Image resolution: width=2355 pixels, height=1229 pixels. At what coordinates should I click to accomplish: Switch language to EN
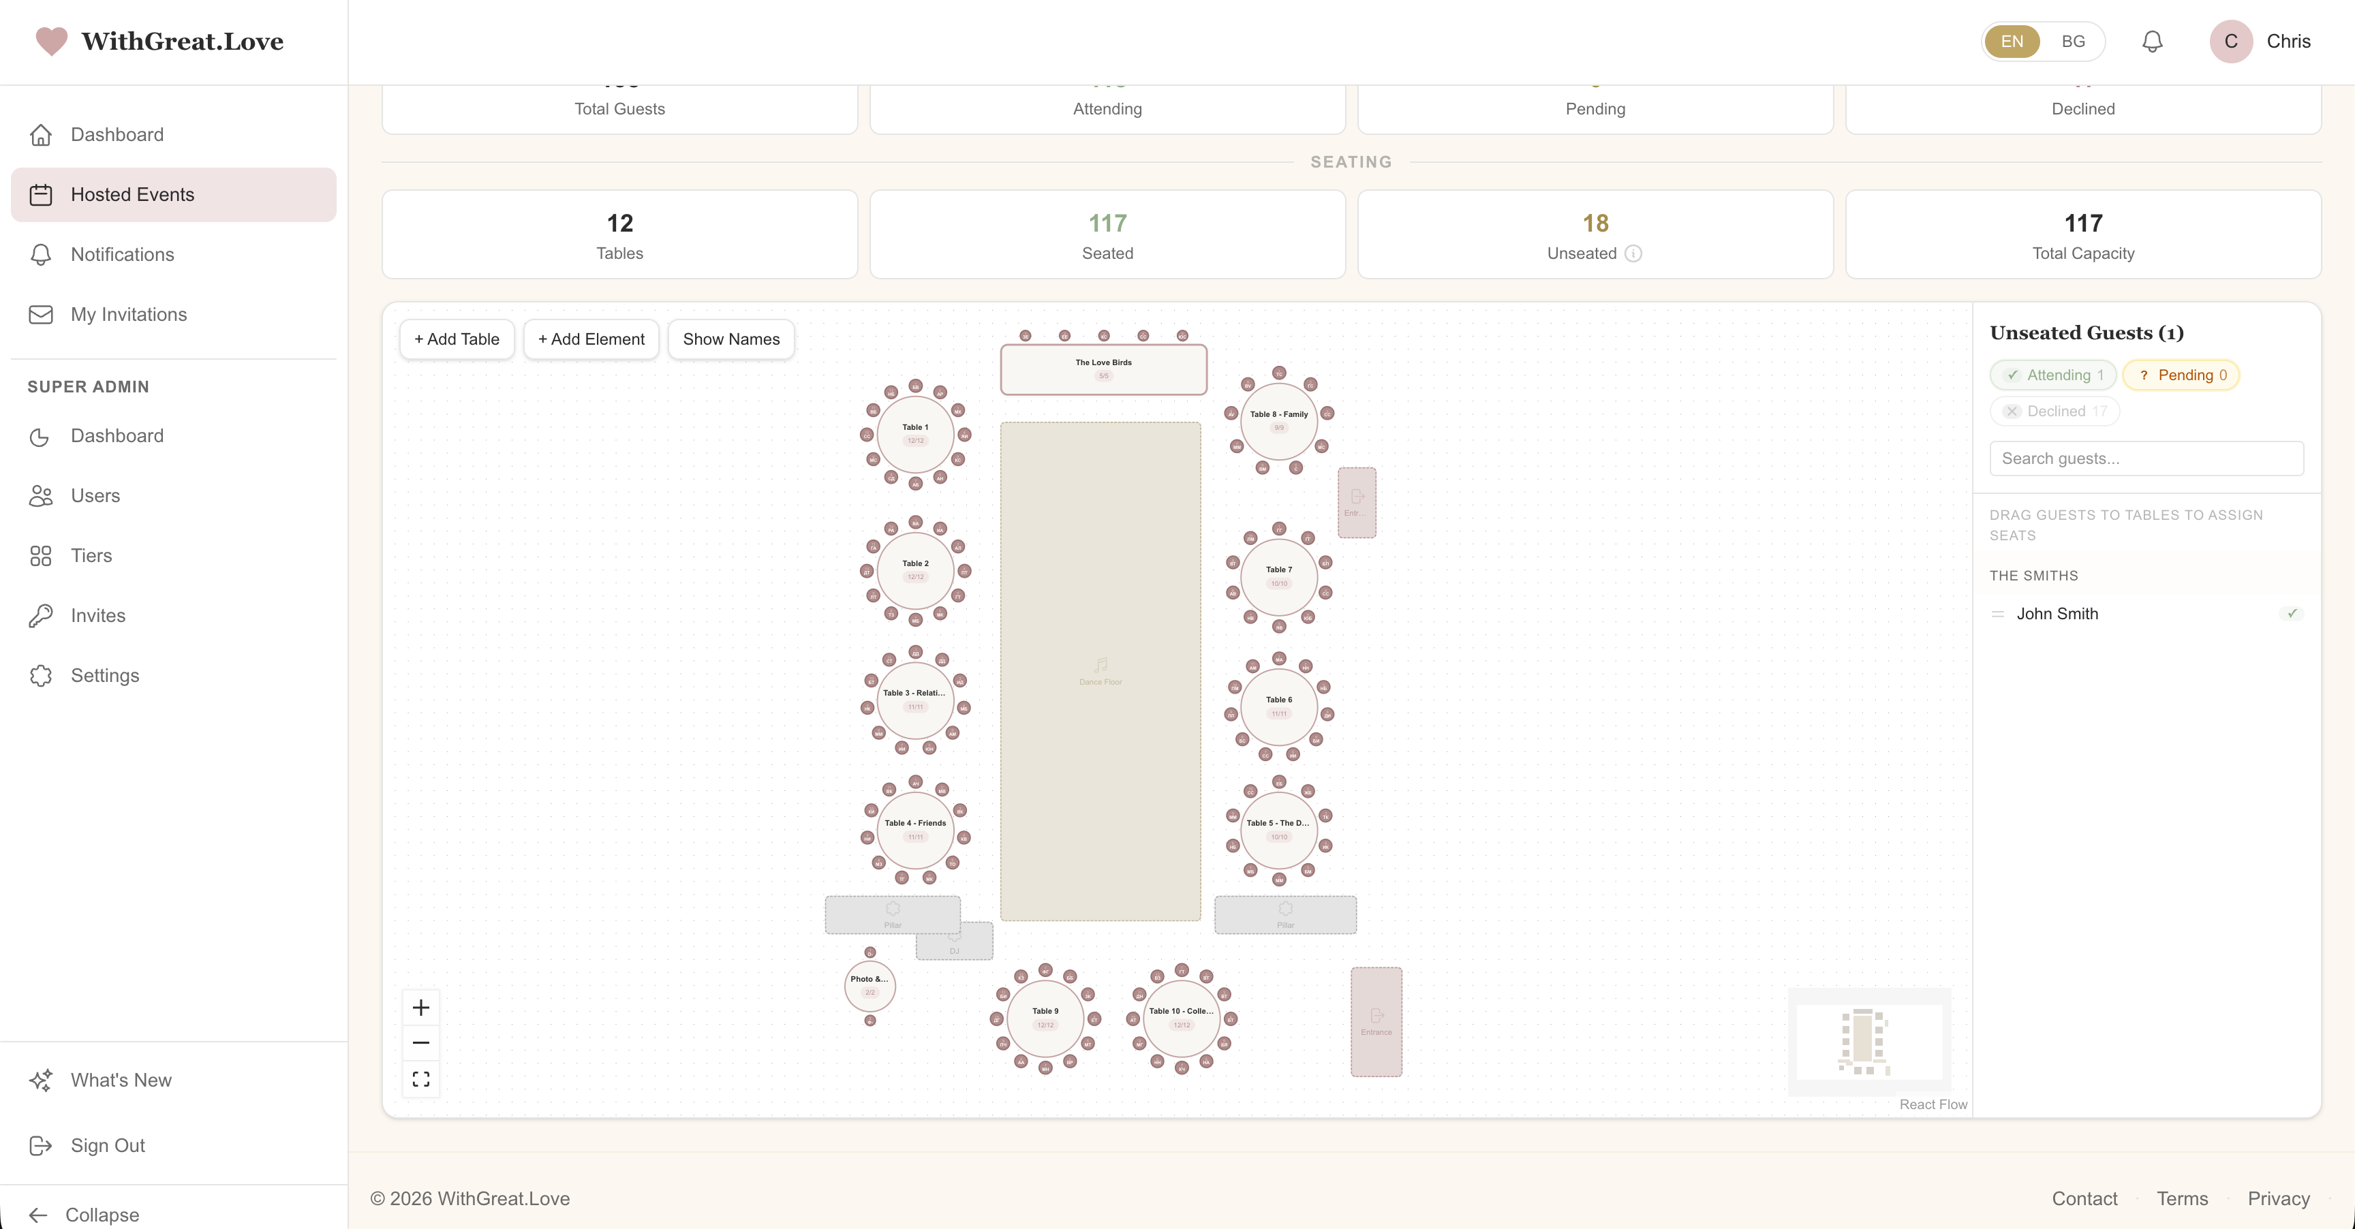click(x=2012, y=41)
